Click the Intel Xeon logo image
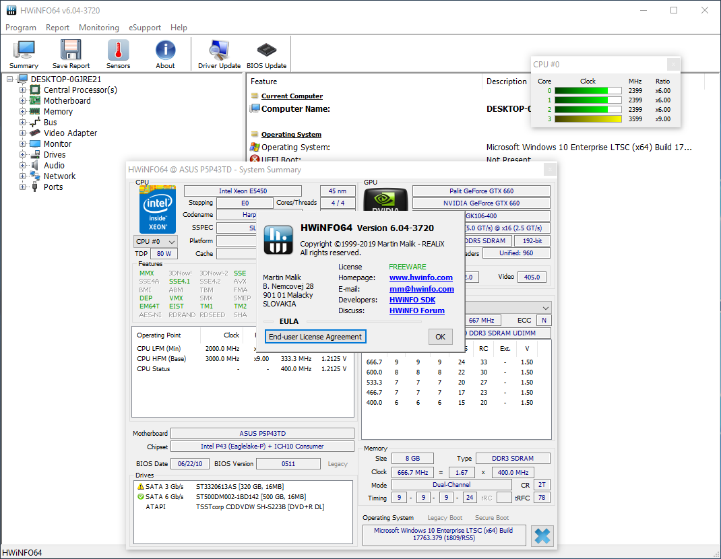The width and height of the screenshot is (721, 559). (157, 209)
